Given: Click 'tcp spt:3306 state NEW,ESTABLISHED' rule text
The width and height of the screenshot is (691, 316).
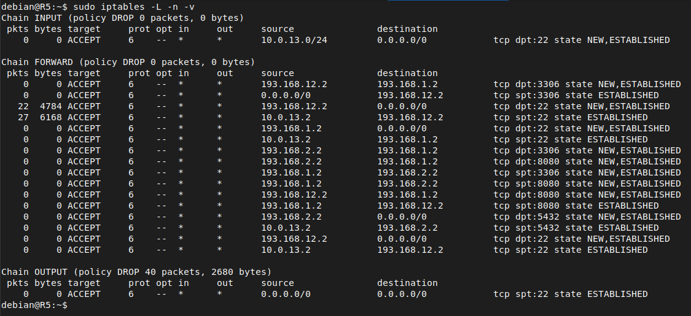Looking at the screenshot, I should [x=587, y=172].
